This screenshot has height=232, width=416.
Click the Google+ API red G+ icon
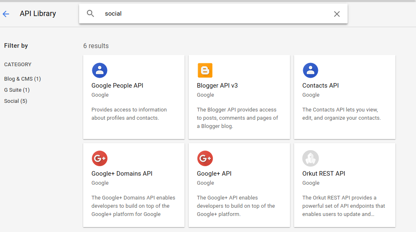[205, 158]
